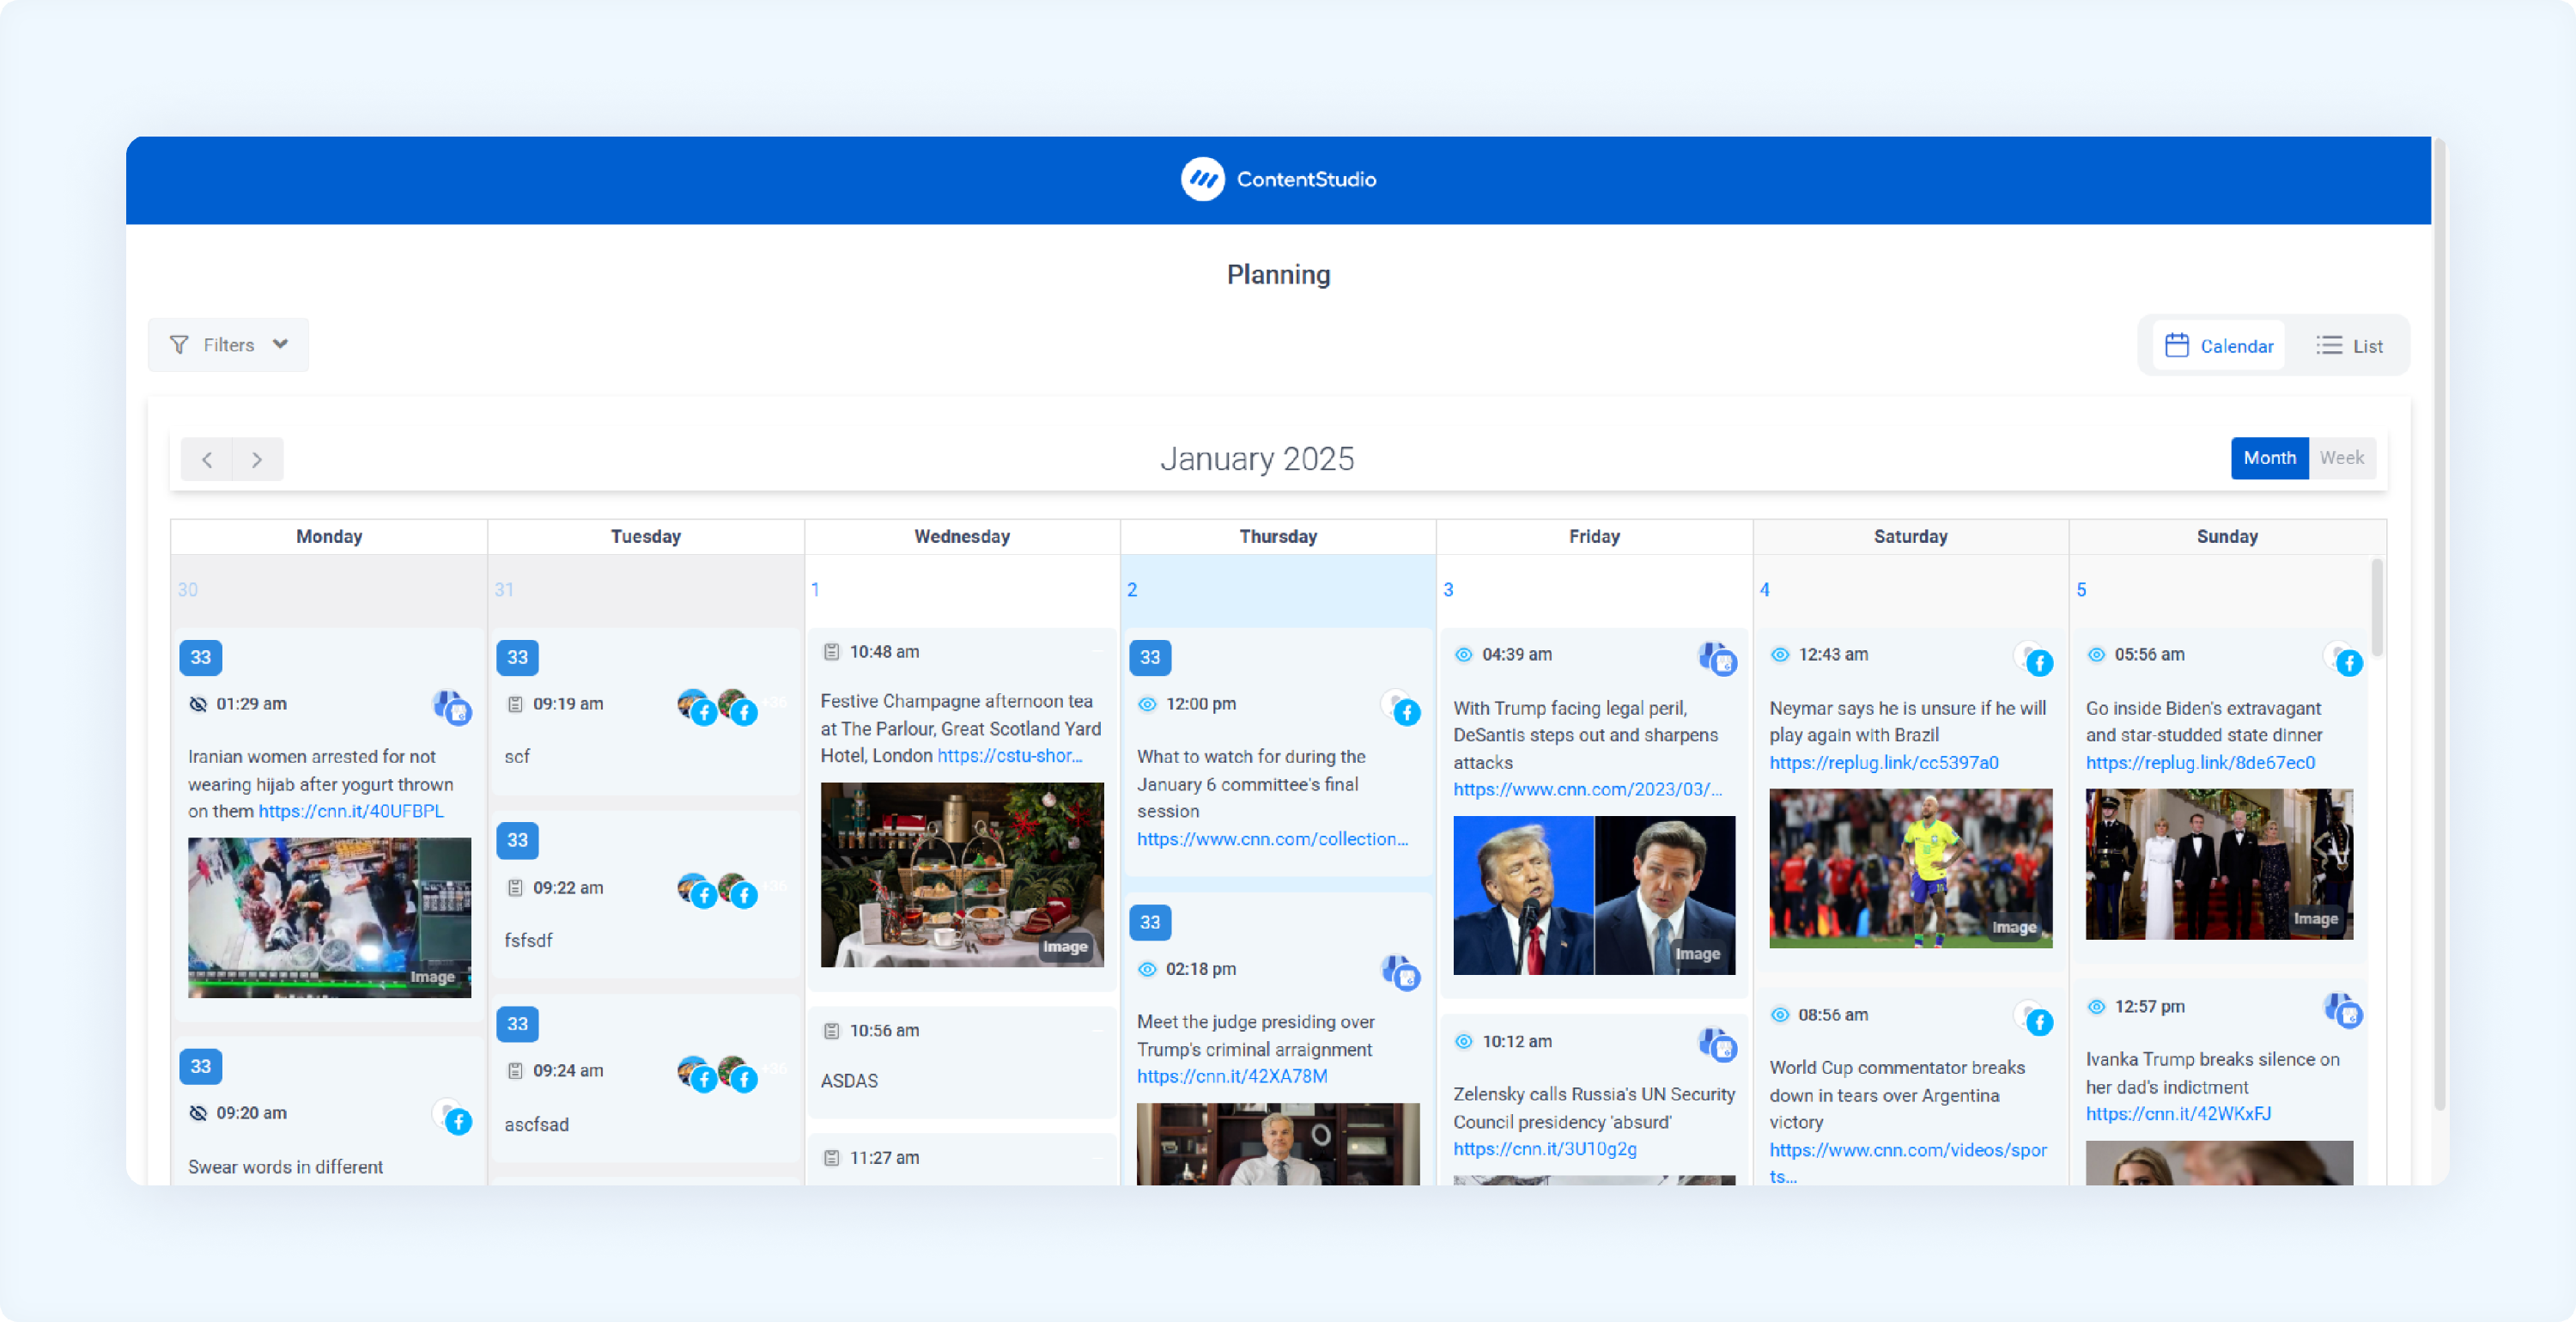Select the date number 1 on Wednesday
The image size is (2576, 1322).
click(x=815, y=589)
